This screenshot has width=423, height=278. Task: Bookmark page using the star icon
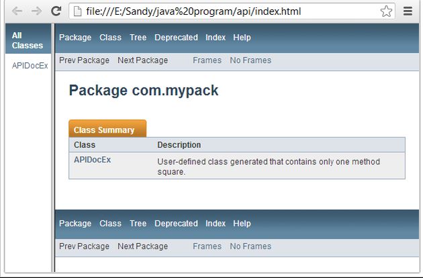click(x=386, y=11)
